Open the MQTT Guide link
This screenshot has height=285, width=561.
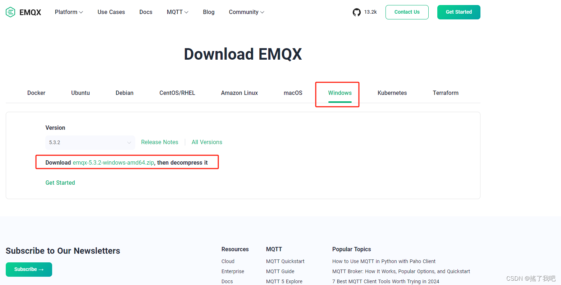click(280, 271)
